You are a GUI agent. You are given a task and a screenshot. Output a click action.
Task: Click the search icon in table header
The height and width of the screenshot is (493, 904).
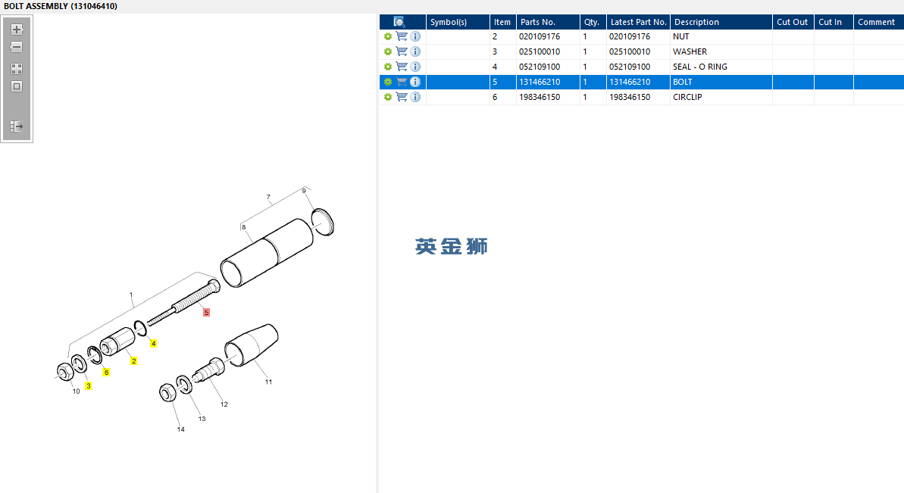(399, 22)
